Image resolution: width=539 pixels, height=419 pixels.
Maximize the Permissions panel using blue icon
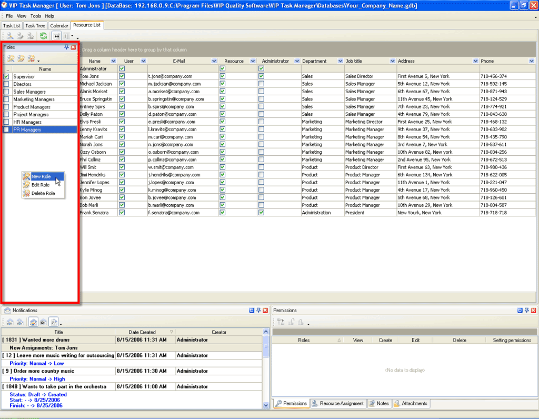pos(520,311)
